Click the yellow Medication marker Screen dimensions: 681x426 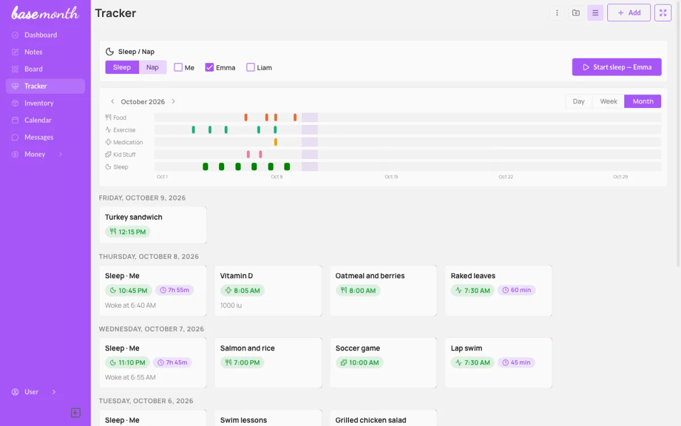click(276, 142)
